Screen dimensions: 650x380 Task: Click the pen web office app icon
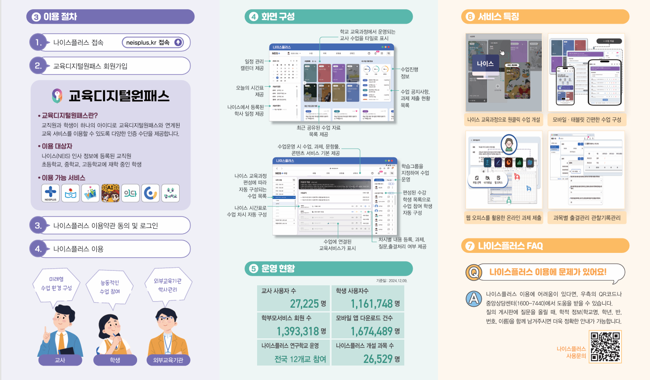(x=498, y=162)
